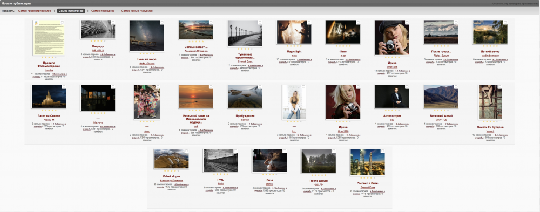Image resolution: width=540 pixels, height=212 pixels.
Task: Open author link under Летний вечер
Action: click(x=490, y=56)
